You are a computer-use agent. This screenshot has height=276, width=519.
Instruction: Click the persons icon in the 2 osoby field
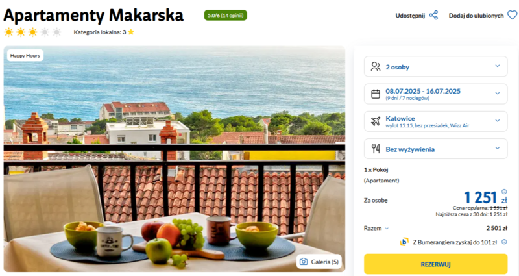[376, 67]
